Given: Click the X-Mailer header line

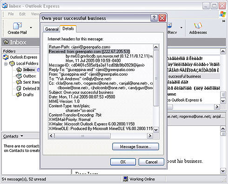Looking at the screenshot, I should 92,124.
